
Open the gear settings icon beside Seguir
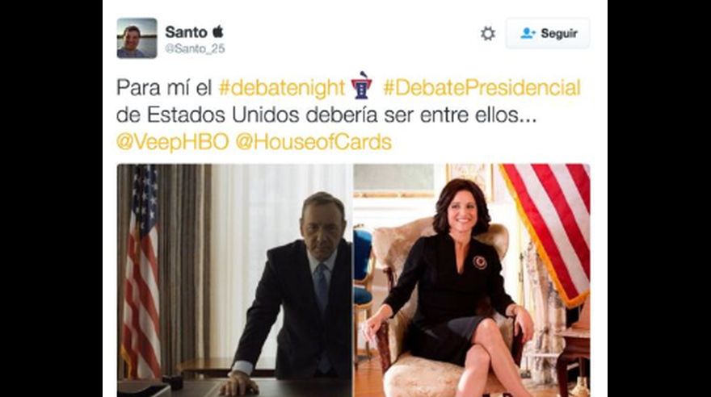click(x=488, y=34)
